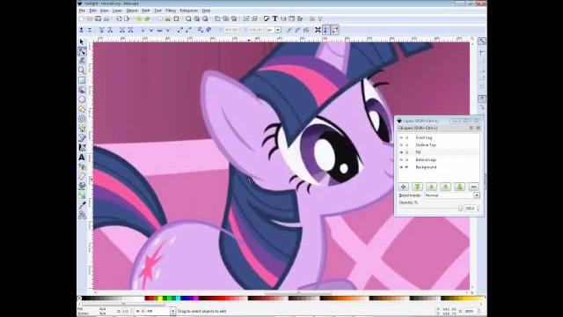Open the Help menu
563x317 pixels.
coord(206,11)
